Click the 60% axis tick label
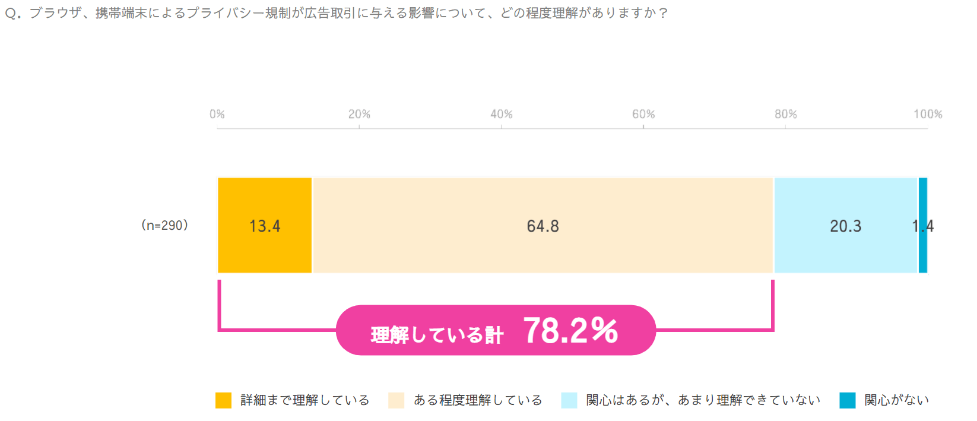 tap(643, 114)
